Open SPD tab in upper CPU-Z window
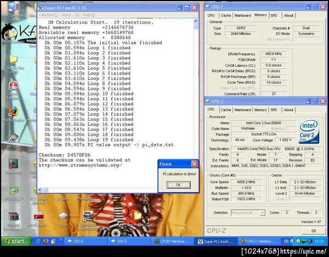 (274, 15)
